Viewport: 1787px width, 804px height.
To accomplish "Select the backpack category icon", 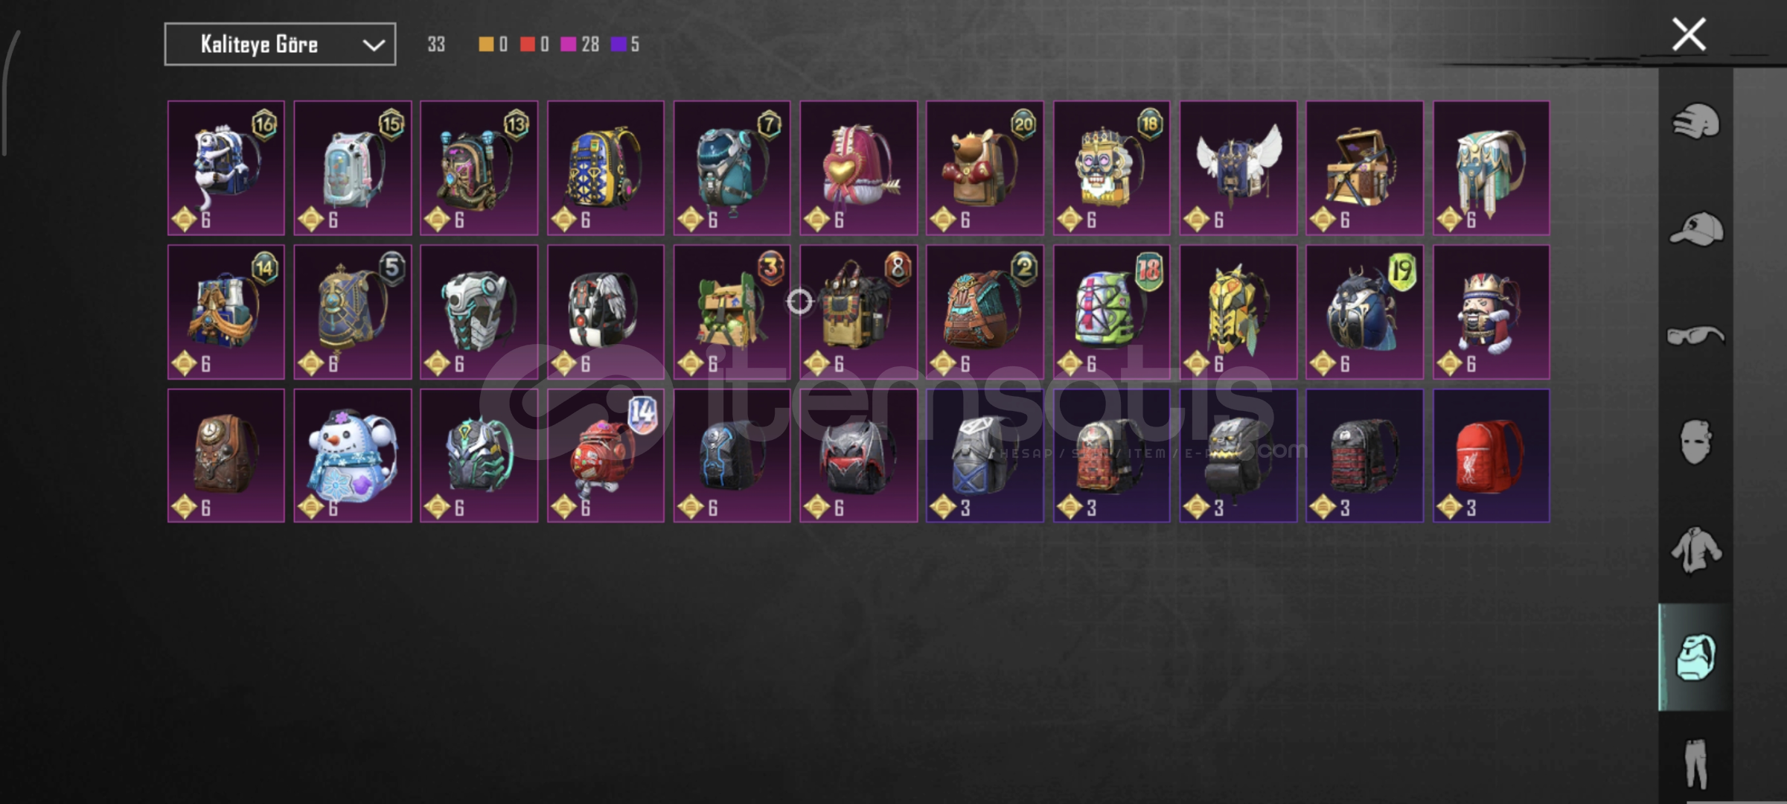I will point(1695,657).
